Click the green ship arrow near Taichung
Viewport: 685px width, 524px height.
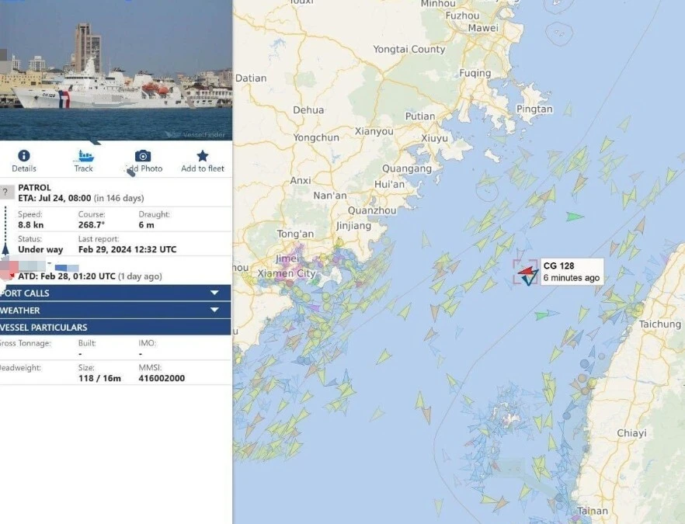click(547, 314)
